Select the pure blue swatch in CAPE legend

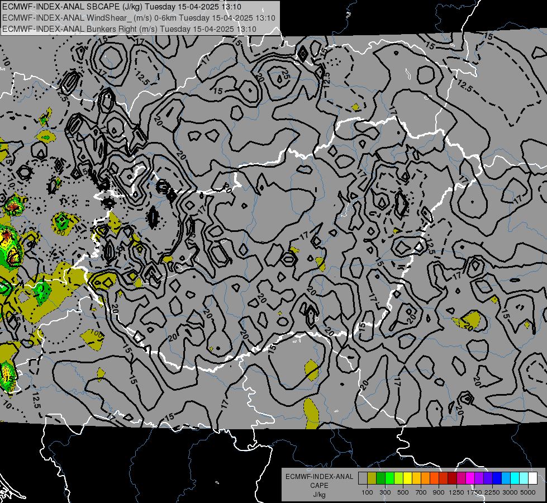click(x=497, y=478)
